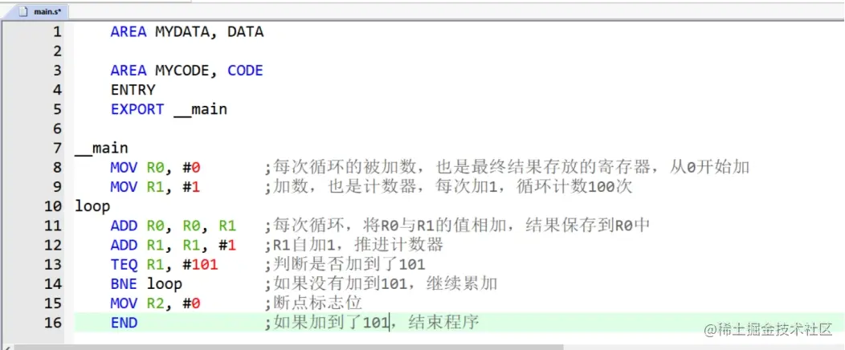This screenshot has width=845, height=350.
Task: Click the MOV R2, #0 instruction
Action: coord(155,303)
